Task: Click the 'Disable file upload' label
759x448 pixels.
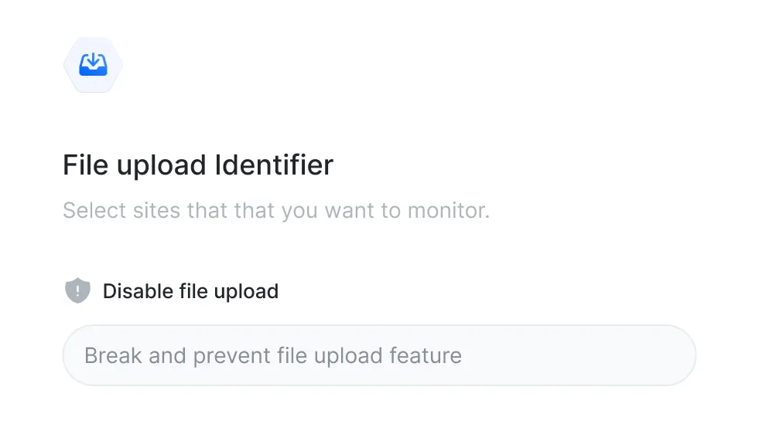Action: 190,291
